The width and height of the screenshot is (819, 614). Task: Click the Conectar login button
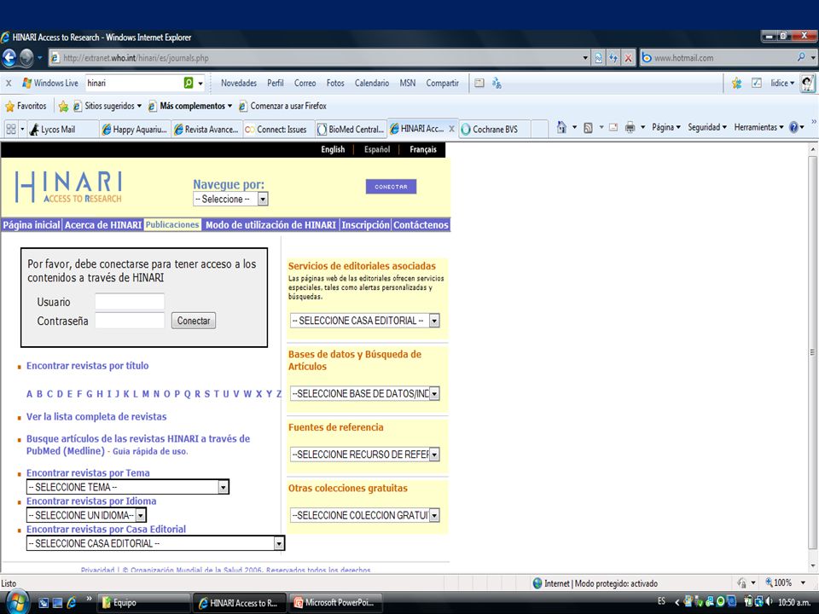click(194, 321)
